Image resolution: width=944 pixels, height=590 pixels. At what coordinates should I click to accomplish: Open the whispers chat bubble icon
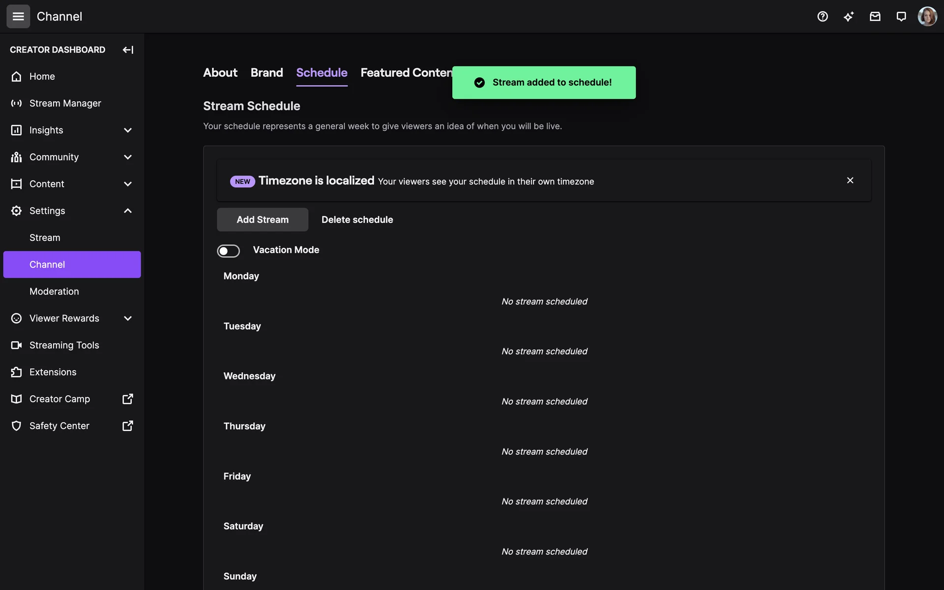[901, 16]
